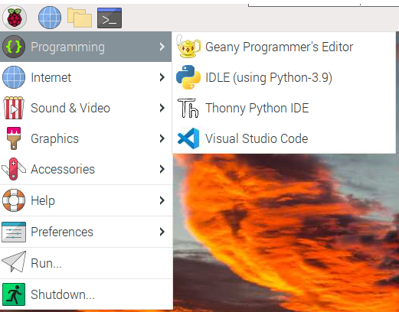Click the IDLE Python logo icon
Viewport: 399px width, 312px height.
[x=188, y=77]
